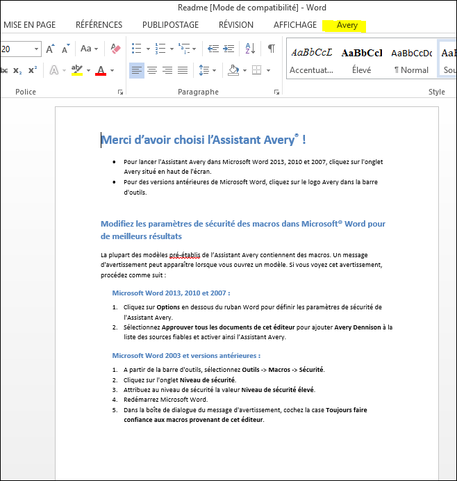Align text right
Viewport: 457px width, 481px height.
pyautogui.click(x=167, y=71)
